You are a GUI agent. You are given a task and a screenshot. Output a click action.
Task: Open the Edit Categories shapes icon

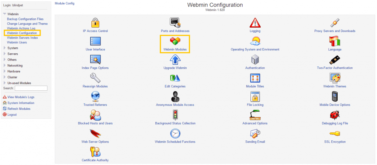coord(175,78)
